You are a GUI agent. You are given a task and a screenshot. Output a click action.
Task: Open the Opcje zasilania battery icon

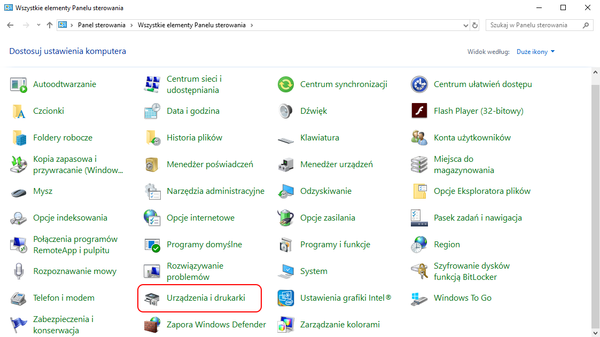tap(286, 218)
